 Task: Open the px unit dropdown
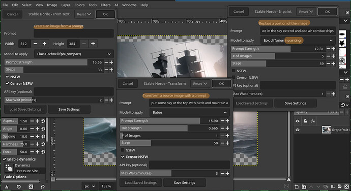click(x=90, y=186)
